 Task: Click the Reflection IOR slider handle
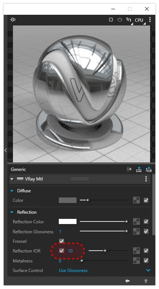(x=105, y=251)
